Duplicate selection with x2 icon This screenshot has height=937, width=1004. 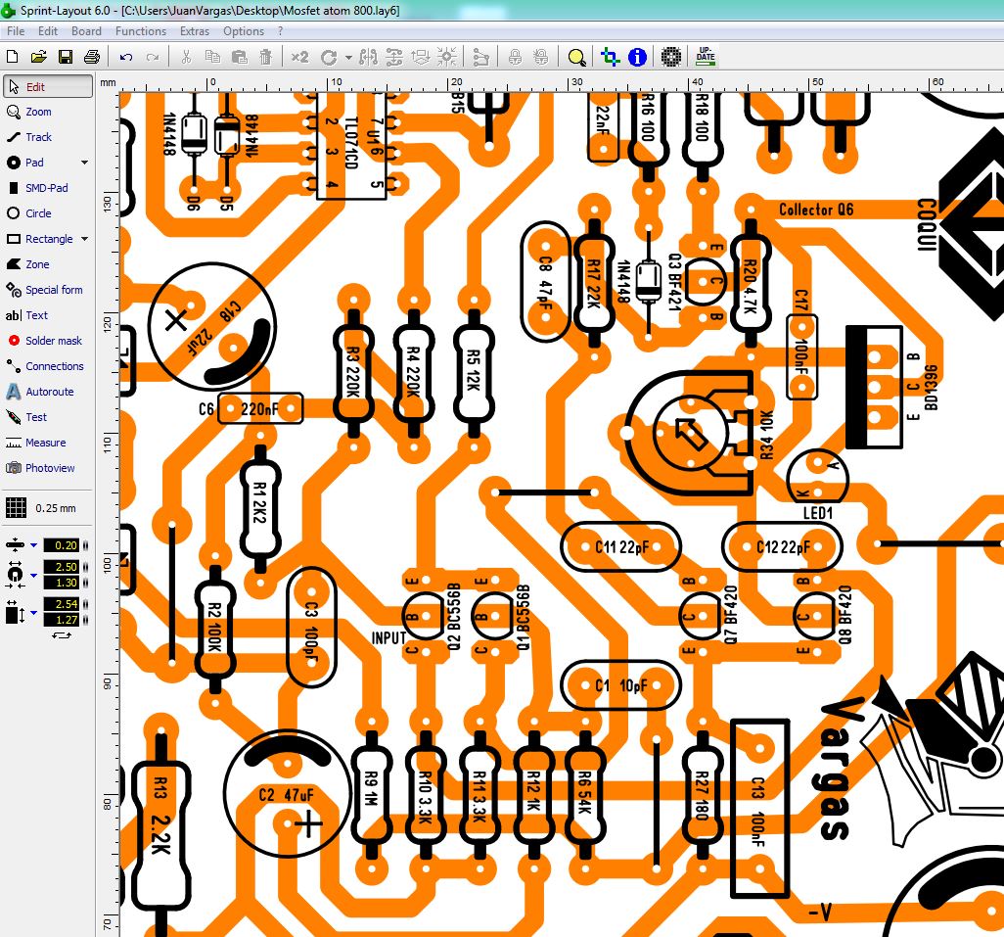pos(299,57)
